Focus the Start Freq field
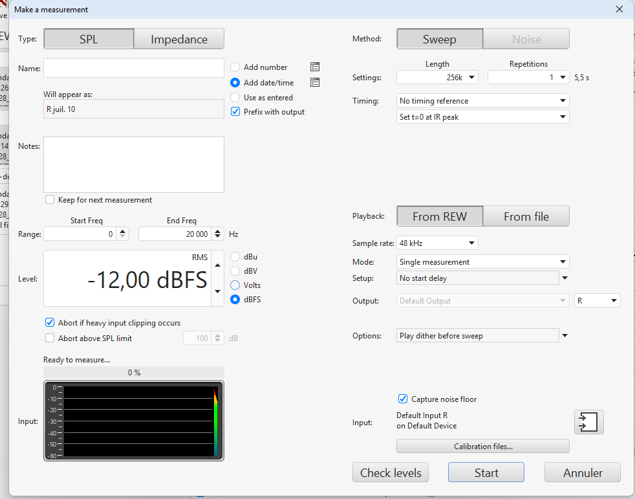The height and width of the screenshot is (499, 635). click(x=80, y=234)
